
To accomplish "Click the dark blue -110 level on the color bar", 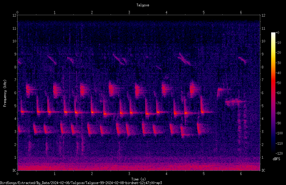I will click(x=273, y=143).
